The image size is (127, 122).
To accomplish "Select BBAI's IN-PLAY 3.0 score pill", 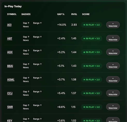I will [92, 66].
